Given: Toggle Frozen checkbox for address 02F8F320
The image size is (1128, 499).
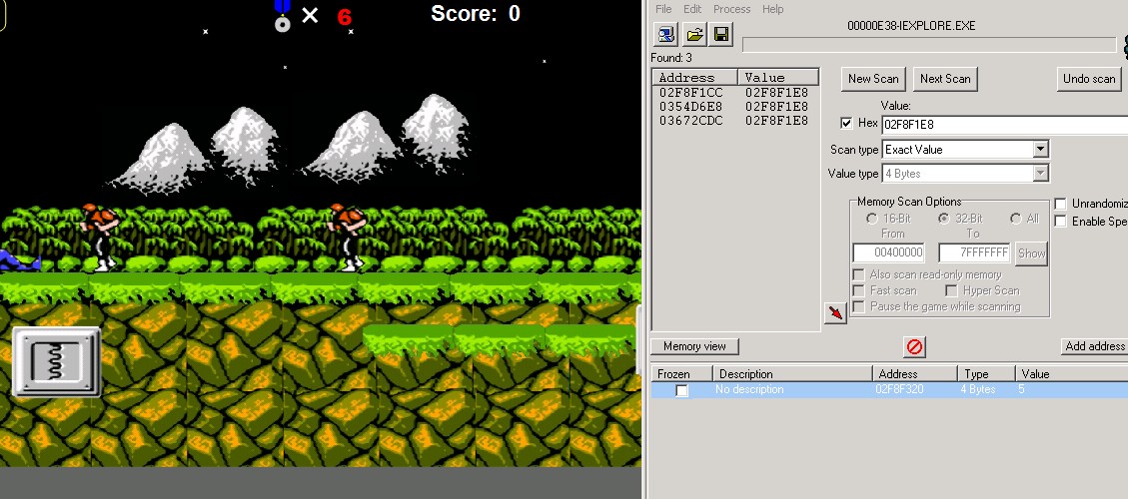Looking at the screenshot, I should [x=681, y=390].
